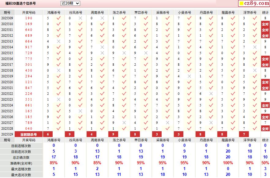
Task: Click the period number 2025329
Action: coord(7,134)
